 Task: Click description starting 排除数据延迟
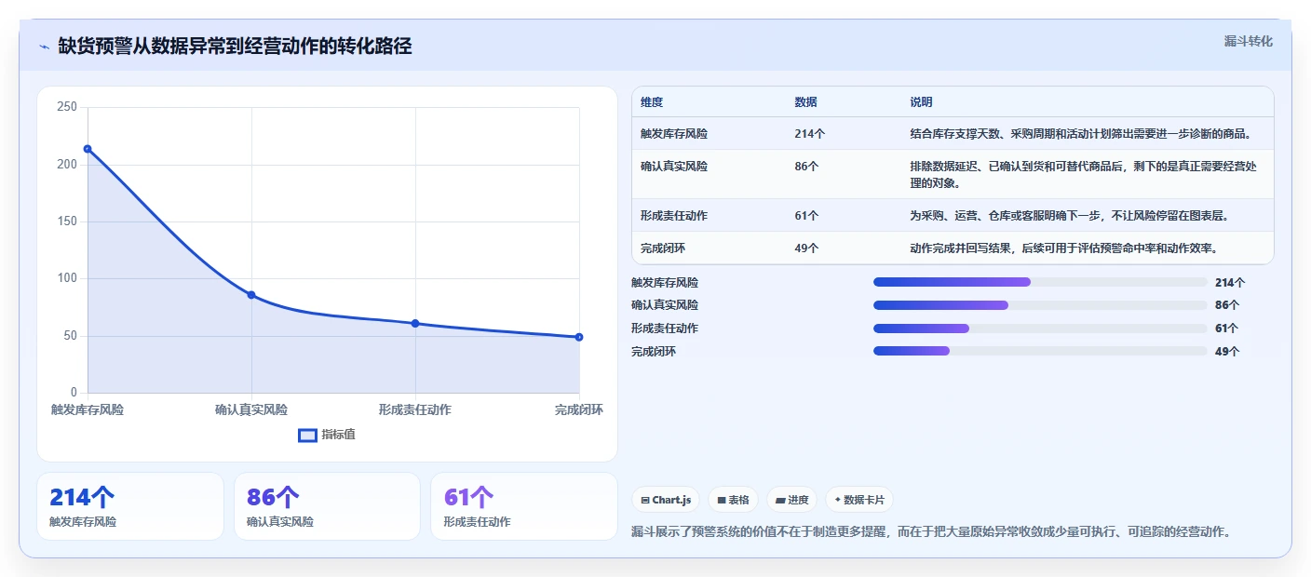1083,174
